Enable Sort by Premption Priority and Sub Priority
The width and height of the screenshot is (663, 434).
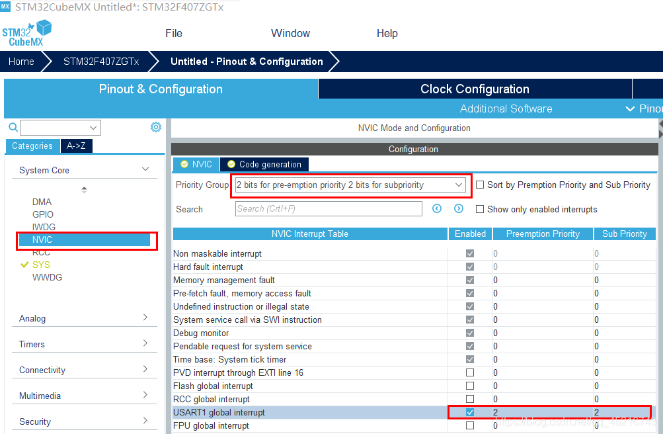[480, 185]
